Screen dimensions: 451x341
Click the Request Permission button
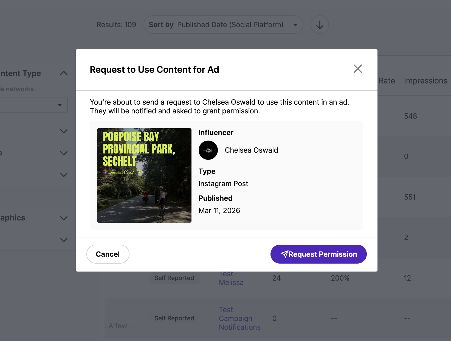pyautogui.click(x=318, y=254)
